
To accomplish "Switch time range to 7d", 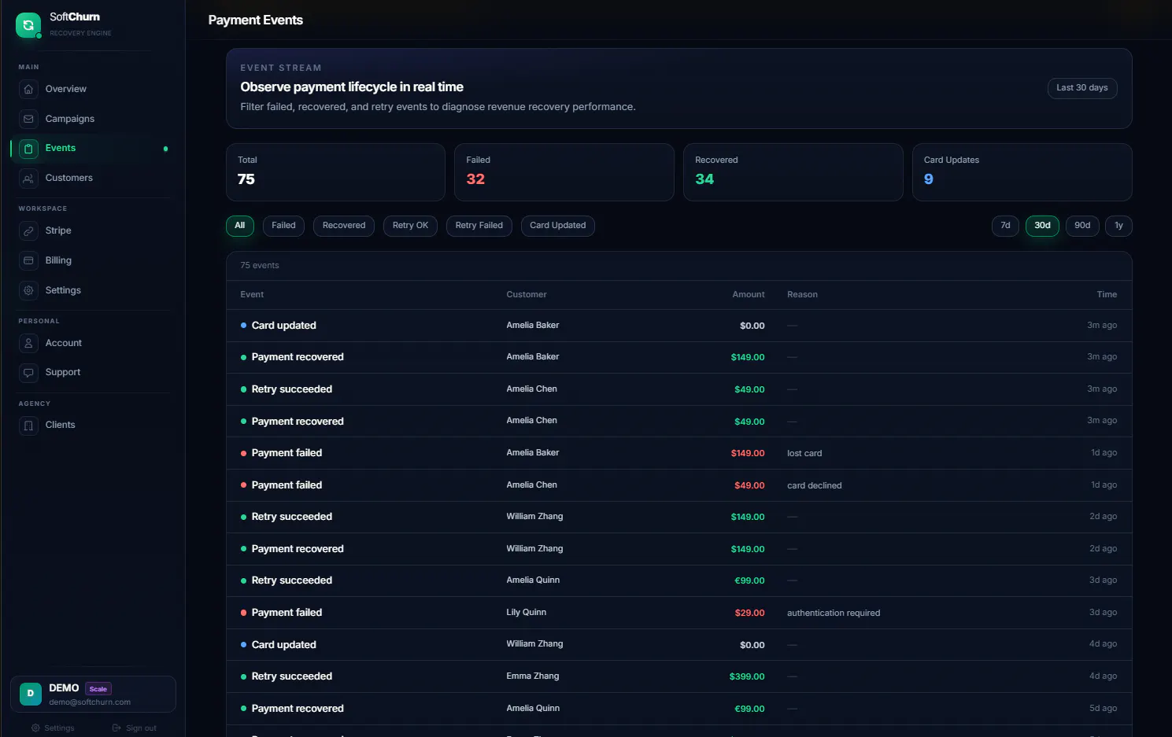I will pos(1005,226).
